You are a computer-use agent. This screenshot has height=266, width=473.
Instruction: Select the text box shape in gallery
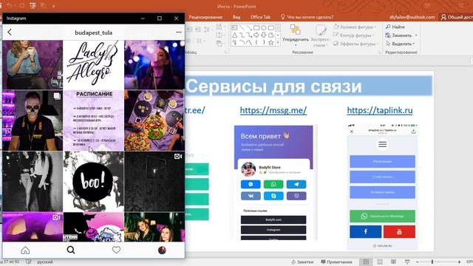point(234,27)
